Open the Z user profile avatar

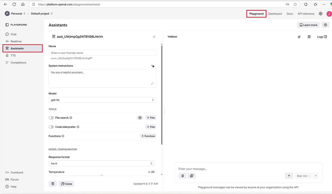[329, 14]
